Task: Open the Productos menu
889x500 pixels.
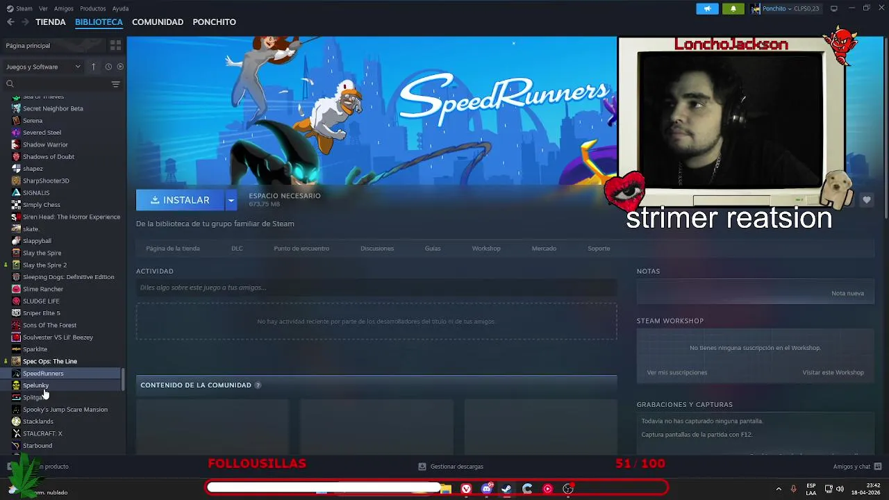Action: click(93, 8)
